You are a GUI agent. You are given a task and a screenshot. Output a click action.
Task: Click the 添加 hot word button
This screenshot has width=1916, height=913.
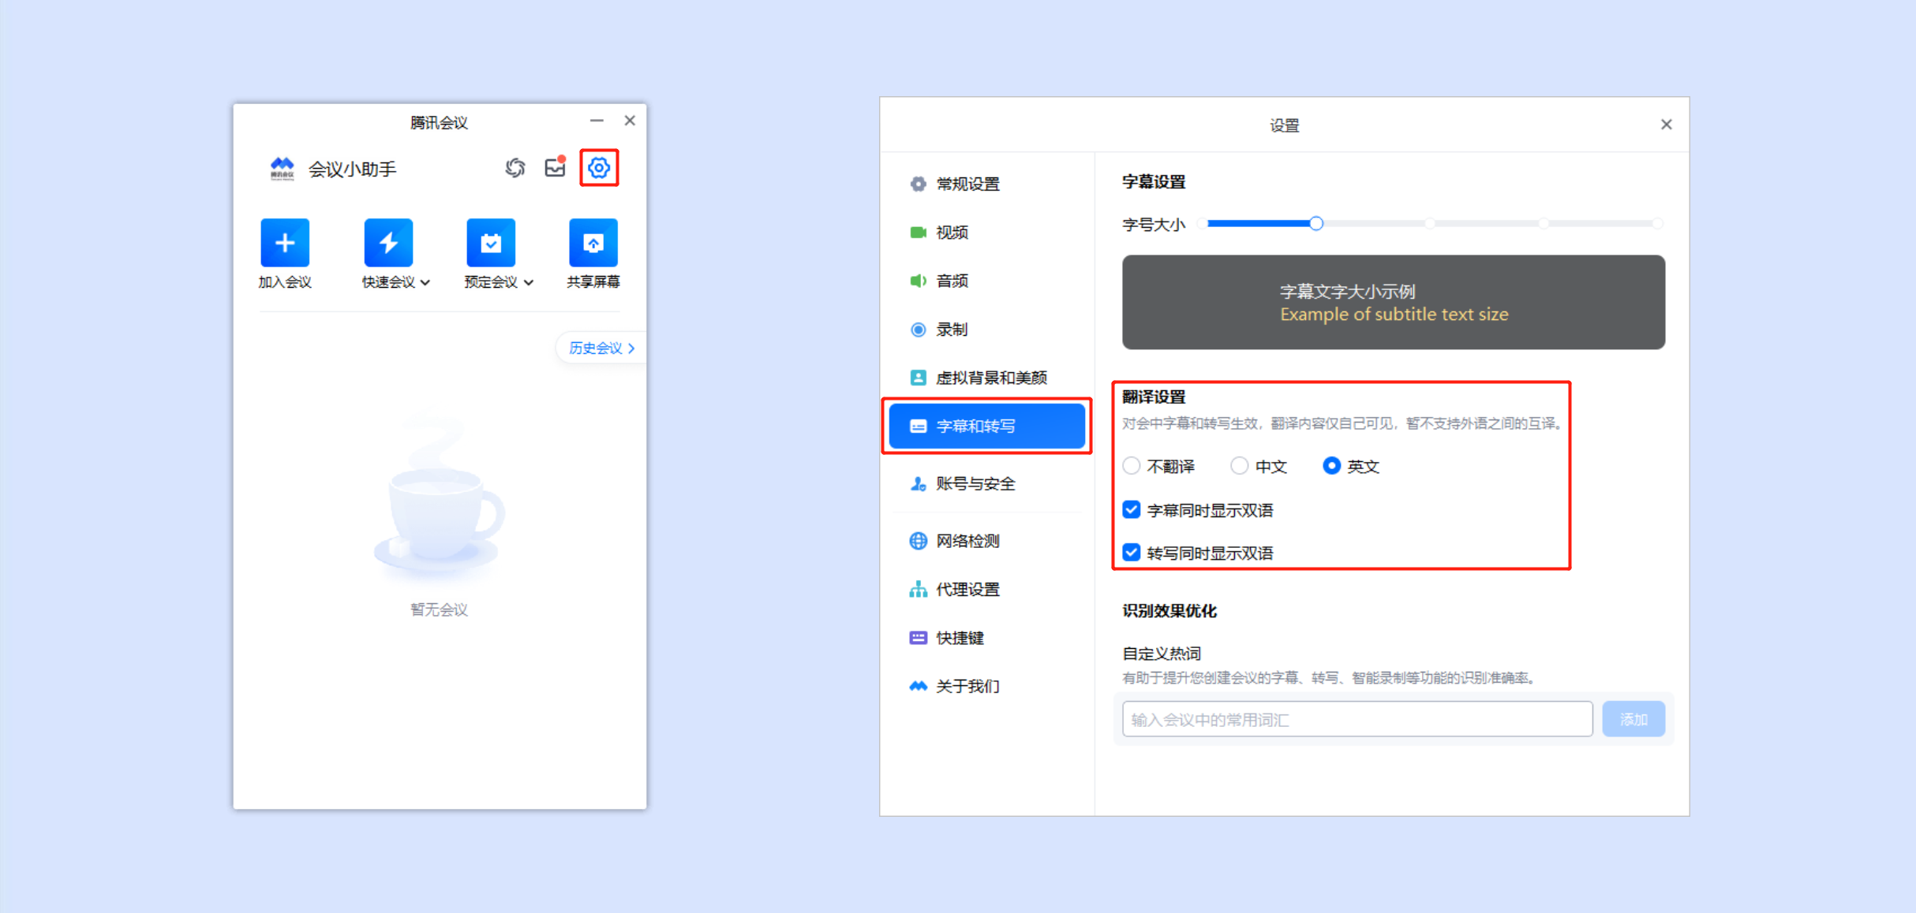1633,719
